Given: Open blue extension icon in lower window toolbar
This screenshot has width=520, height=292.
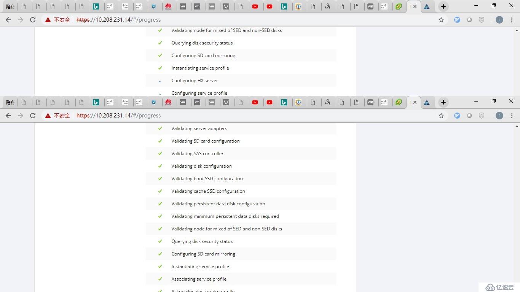Looking at the screenshot, I should tap(457, 116).
